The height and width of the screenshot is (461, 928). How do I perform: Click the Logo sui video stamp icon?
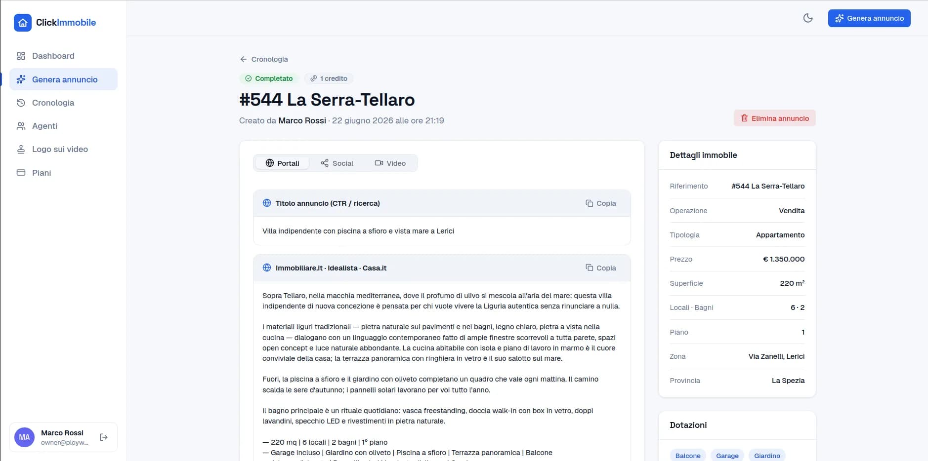[x=21, y=149]
